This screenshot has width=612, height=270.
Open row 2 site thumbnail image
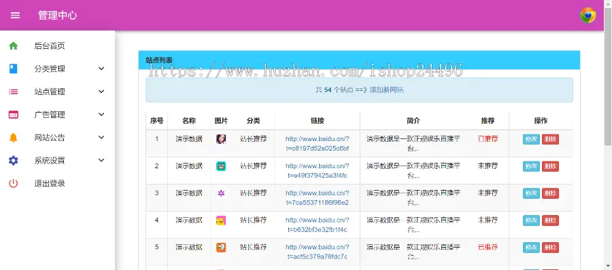pos(221,166)
